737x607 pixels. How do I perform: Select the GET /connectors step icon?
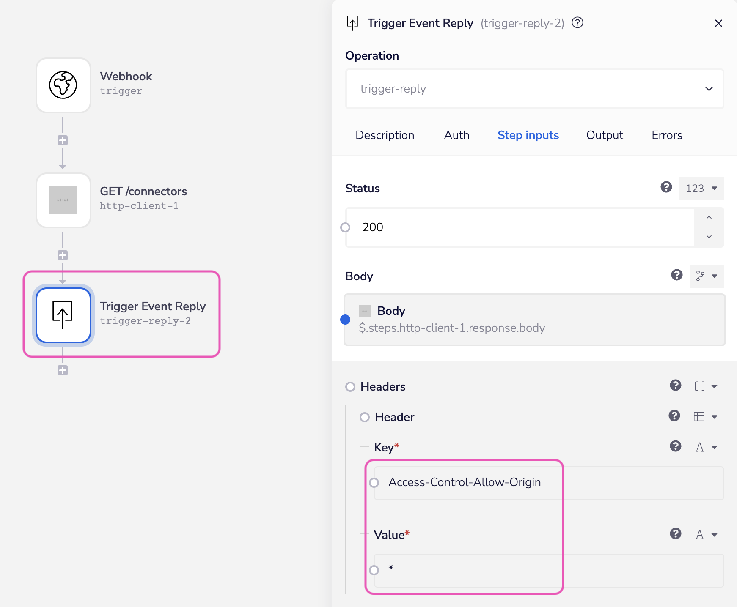click(x=63, y=200)
